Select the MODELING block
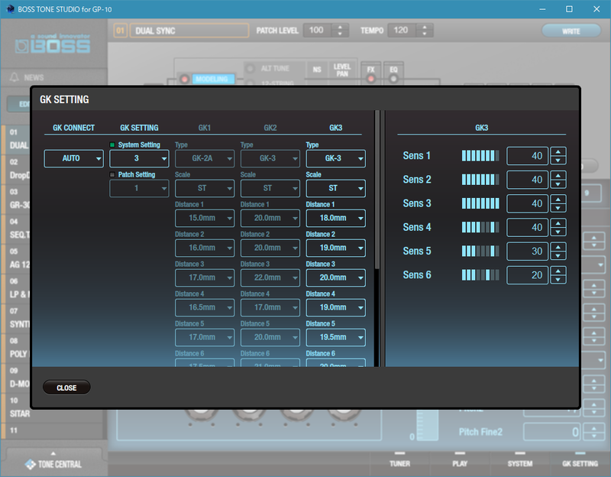This screenshot has height=477, width=611. point(212,79)
